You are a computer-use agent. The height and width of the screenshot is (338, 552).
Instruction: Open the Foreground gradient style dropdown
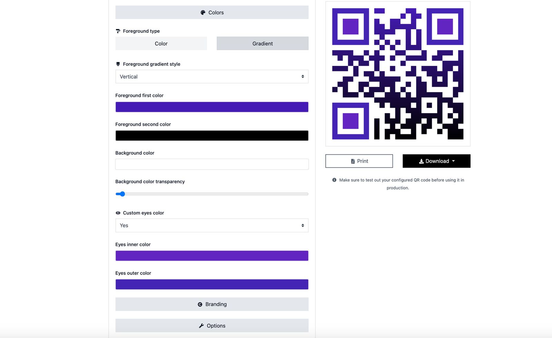point(212,76)
